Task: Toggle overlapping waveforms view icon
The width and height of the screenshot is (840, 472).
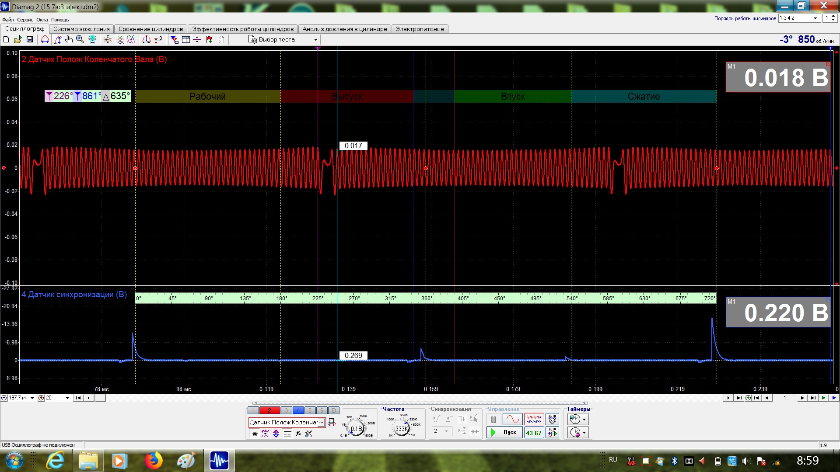Action: 131,40
